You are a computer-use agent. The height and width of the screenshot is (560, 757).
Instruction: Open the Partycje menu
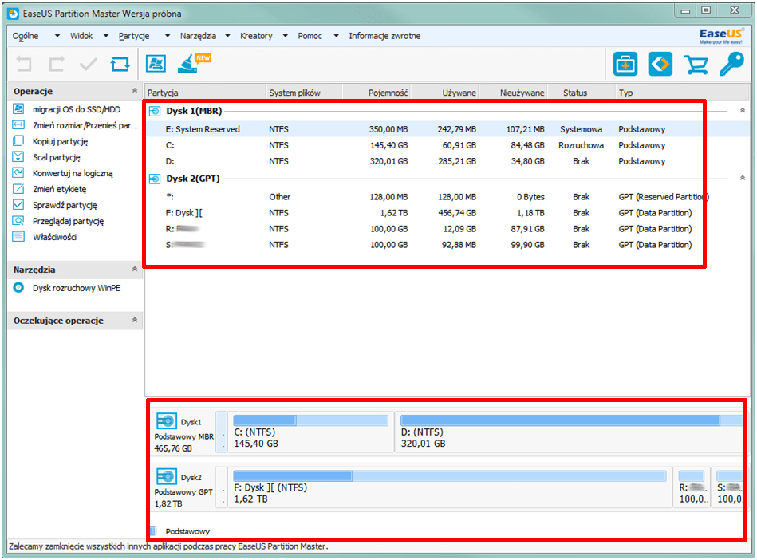coord(134,36)
